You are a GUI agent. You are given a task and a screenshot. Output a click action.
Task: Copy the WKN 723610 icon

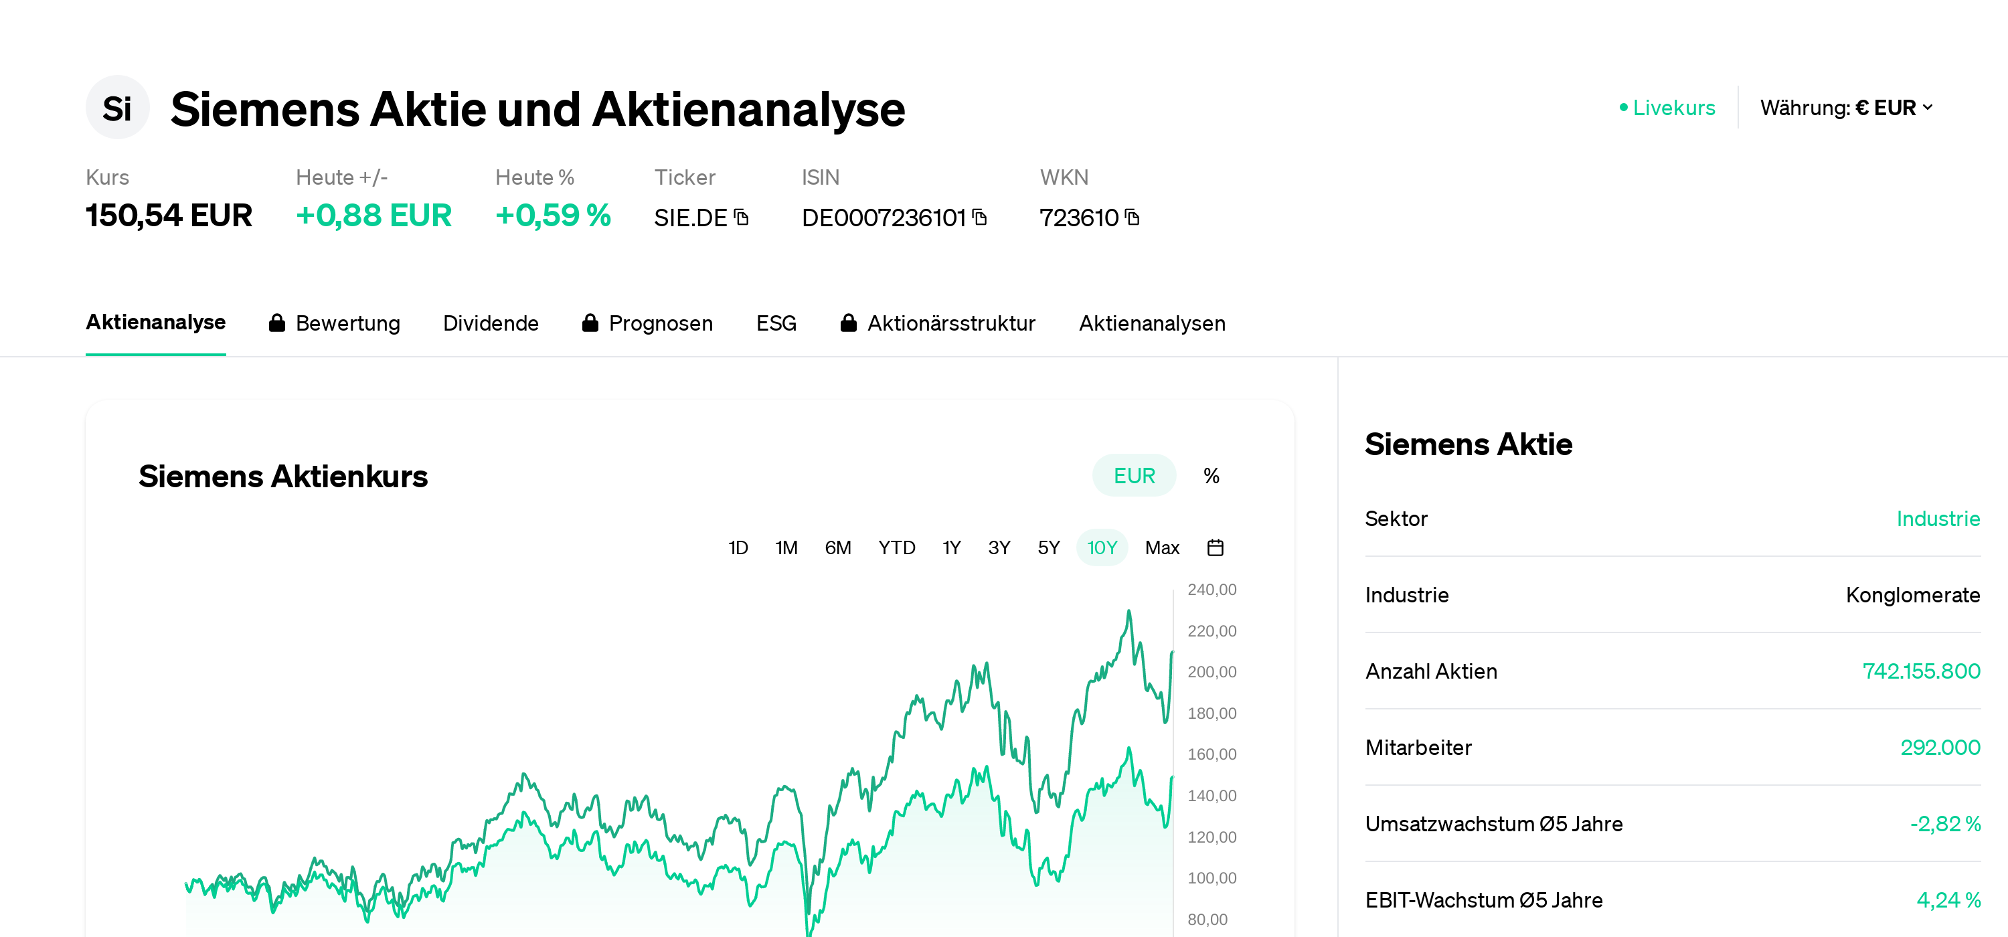(x=1133, y=218)
